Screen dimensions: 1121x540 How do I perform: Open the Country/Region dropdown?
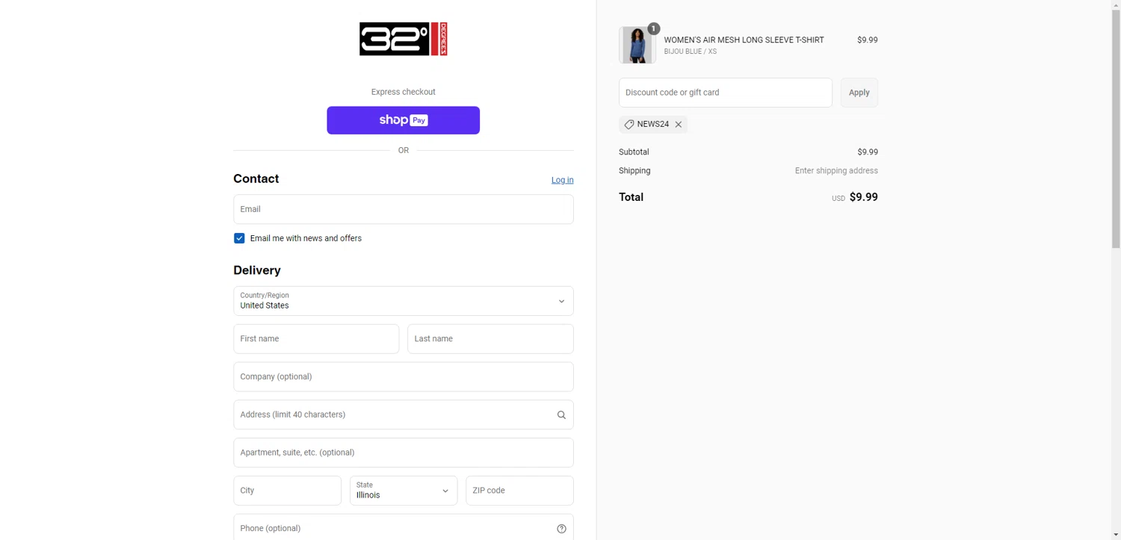(x=403, y=301)
